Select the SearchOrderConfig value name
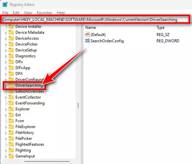The height and width of the screenshot is (164, 192). click(x=107, y=41)
